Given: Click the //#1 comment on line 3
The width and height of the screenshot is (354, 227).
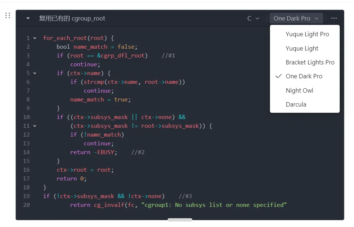Looking at the screenshot, I should pyautogui.click(x=168, y=56).
